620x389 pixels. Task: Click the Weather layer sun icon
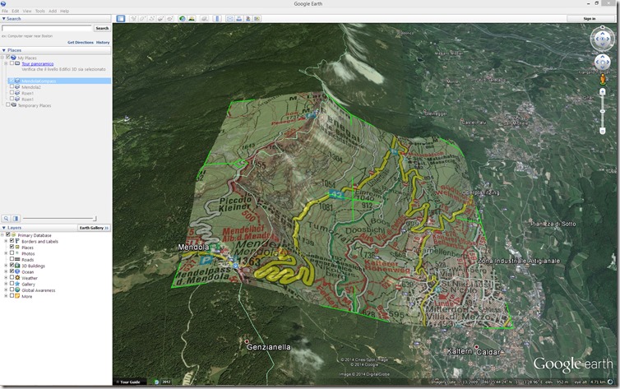[x=17, y=278]
